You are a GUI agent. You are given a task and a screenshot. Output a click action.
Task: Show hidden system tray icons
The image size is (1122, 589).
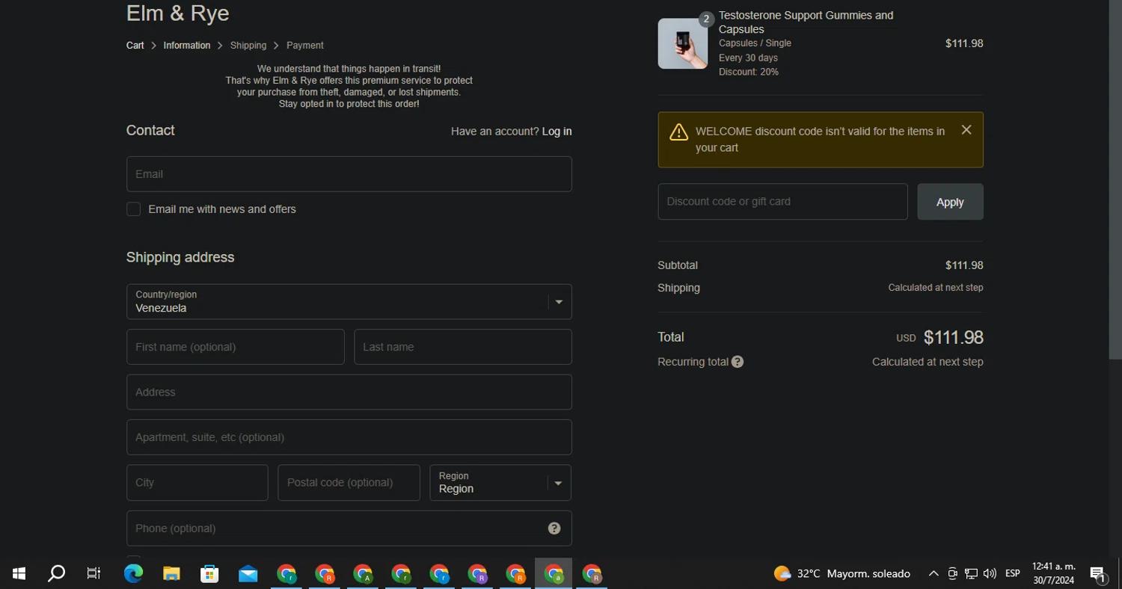[934, 573]
